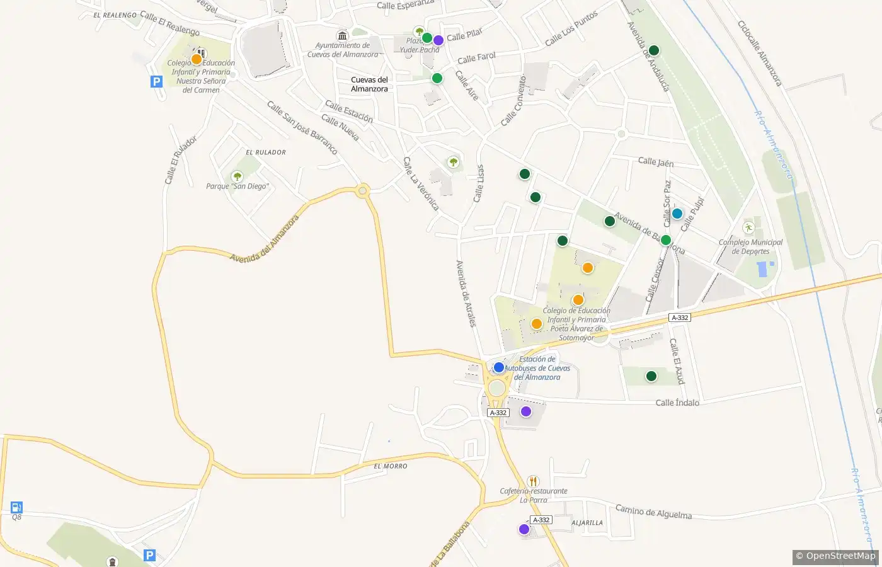Image resolution: width=882 pixels, height=567 pixels.
Task: Select the purple marker next to Aljarilla
Action: tap(524, 529)
